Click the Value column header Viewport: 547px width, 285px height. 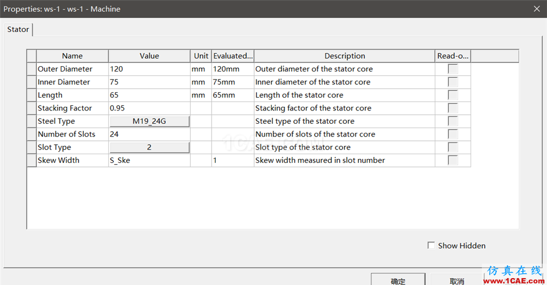coord(150,56)
